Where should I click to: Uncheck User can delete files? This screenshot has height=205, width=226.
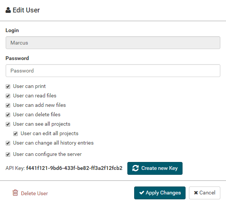tap(8, 115)
